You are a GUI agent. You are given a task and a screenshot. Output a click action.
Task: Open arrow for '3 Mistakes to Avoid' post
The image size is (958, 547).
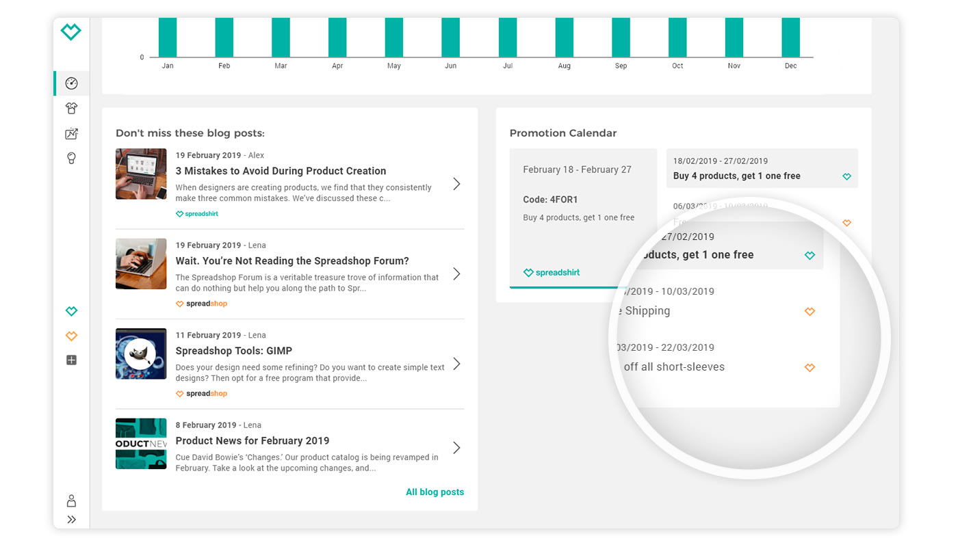(x=456, y=184)
